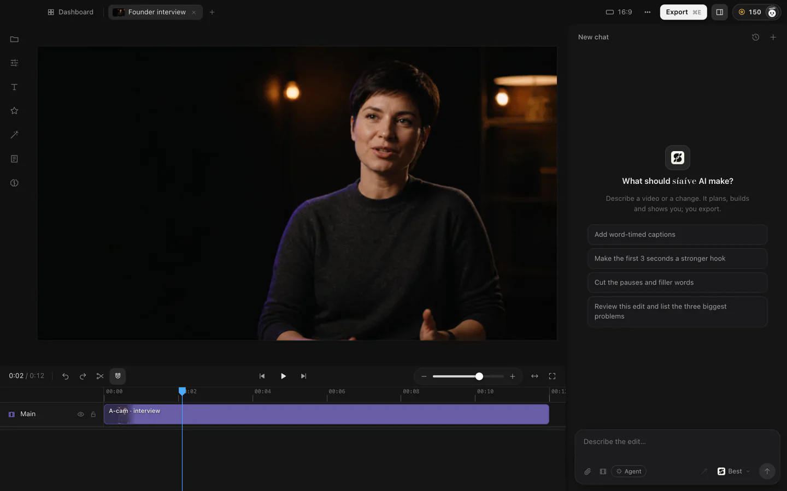Image resolution: width=787 pixels, height=491 pixels.
Task: Open the star favorites panel in sidebar
Action: 14,111
